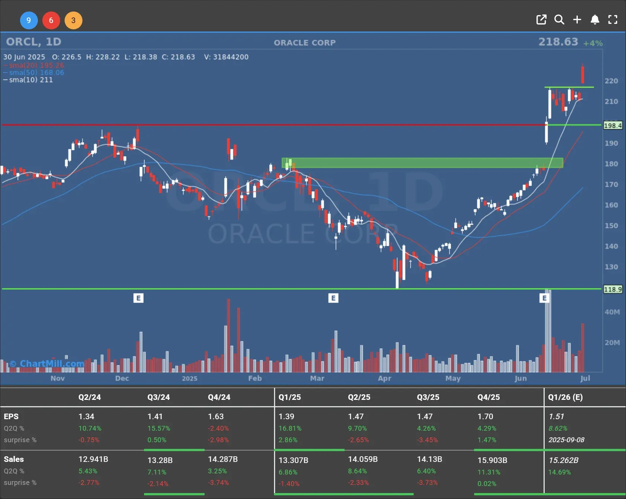
Task: Click Sales value 14.287B
Action: point(223,459)
